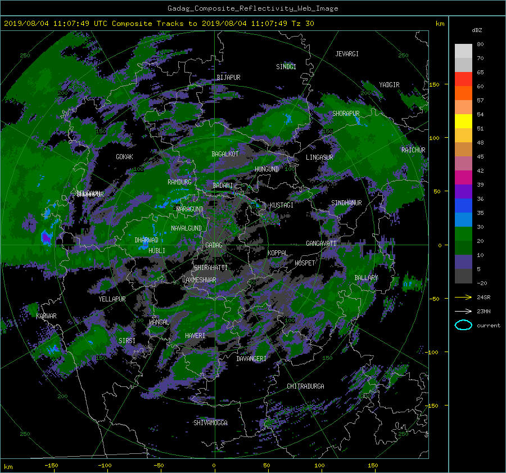
Task: Click the blue echo near SINDGI-LINGASUR cloud
Action: 288,119
